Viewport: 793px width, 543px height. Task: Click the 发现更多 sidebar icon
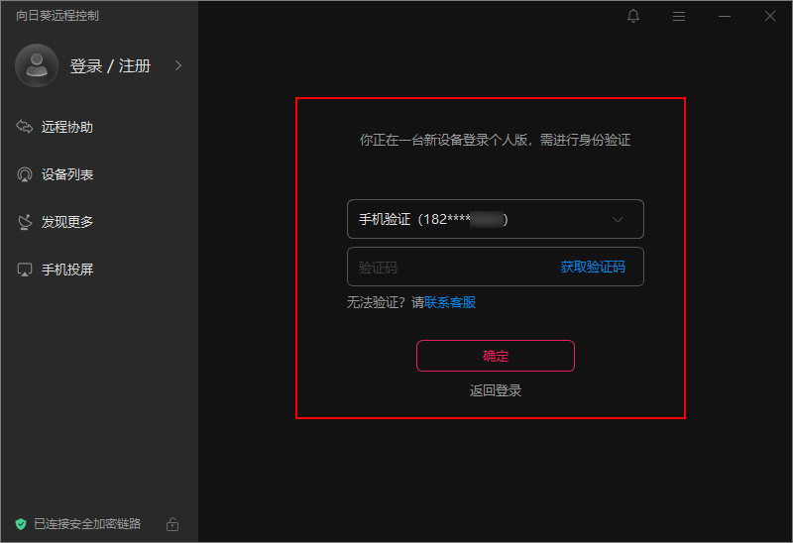point(25,222)
